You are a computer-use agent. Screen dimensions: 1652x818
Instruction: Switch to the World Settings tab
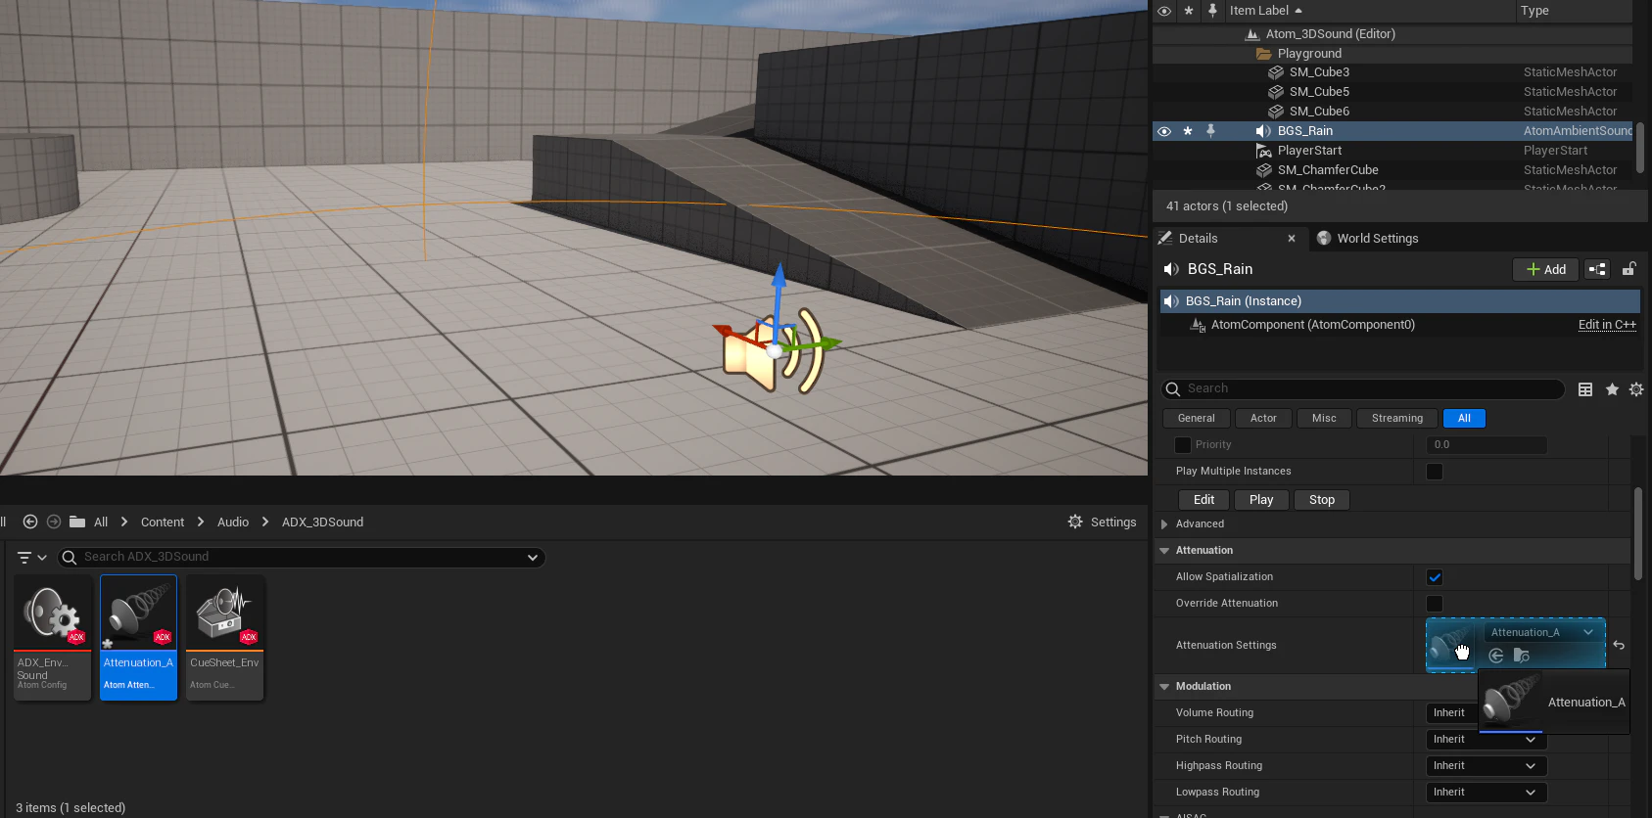pyautogui.click(x=1368, y=238)
